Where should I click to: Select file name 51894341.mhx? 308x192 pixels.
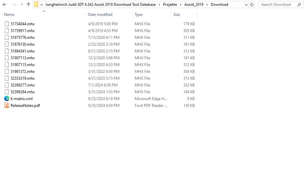pos(23,51)
